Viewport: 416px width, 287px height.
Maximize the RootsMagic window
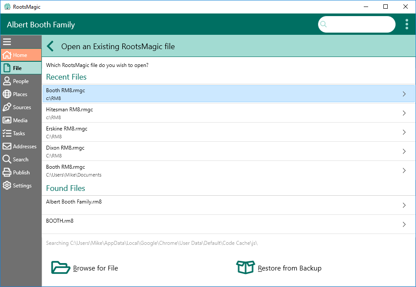[386, 7]
